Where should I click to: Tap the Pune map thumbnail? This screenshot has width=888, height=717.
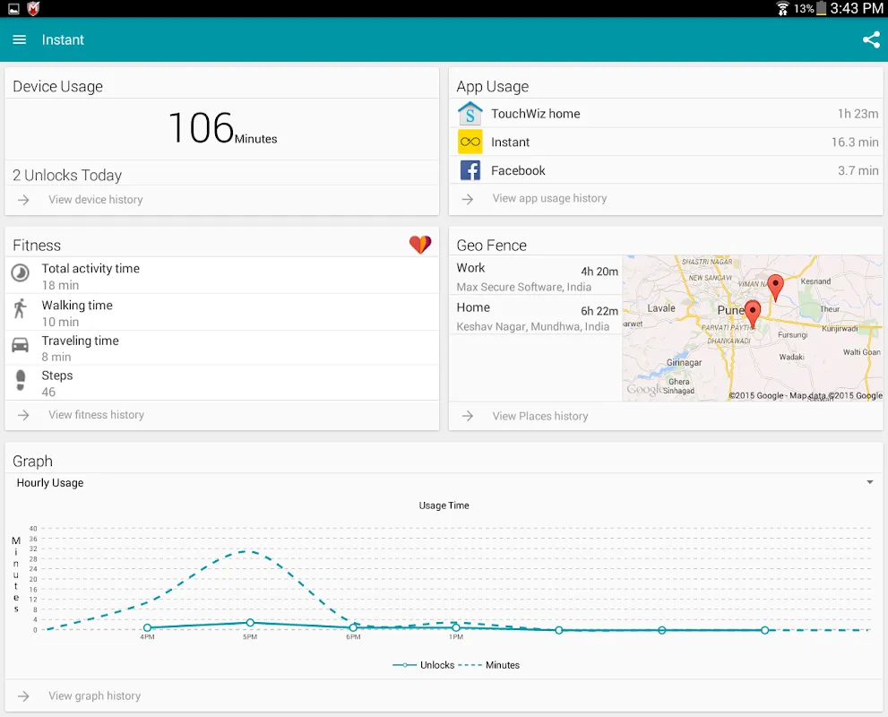pyautogui.click(x=752, y=328)
